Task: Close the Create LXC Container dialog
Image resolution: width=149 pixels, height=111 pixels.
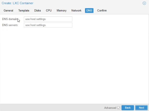Action: click(144, 3)
